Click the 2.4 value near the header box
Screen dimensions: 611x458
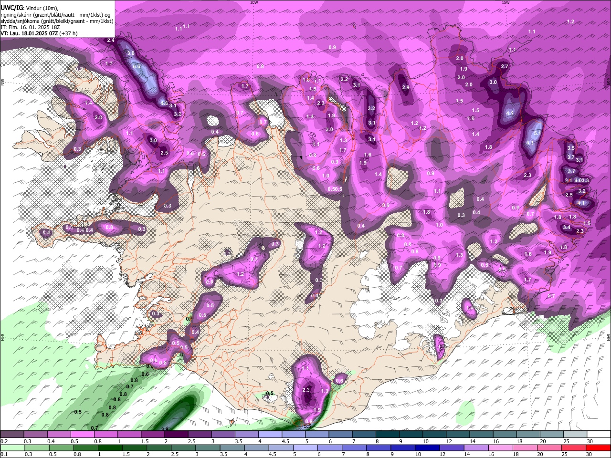111,40
